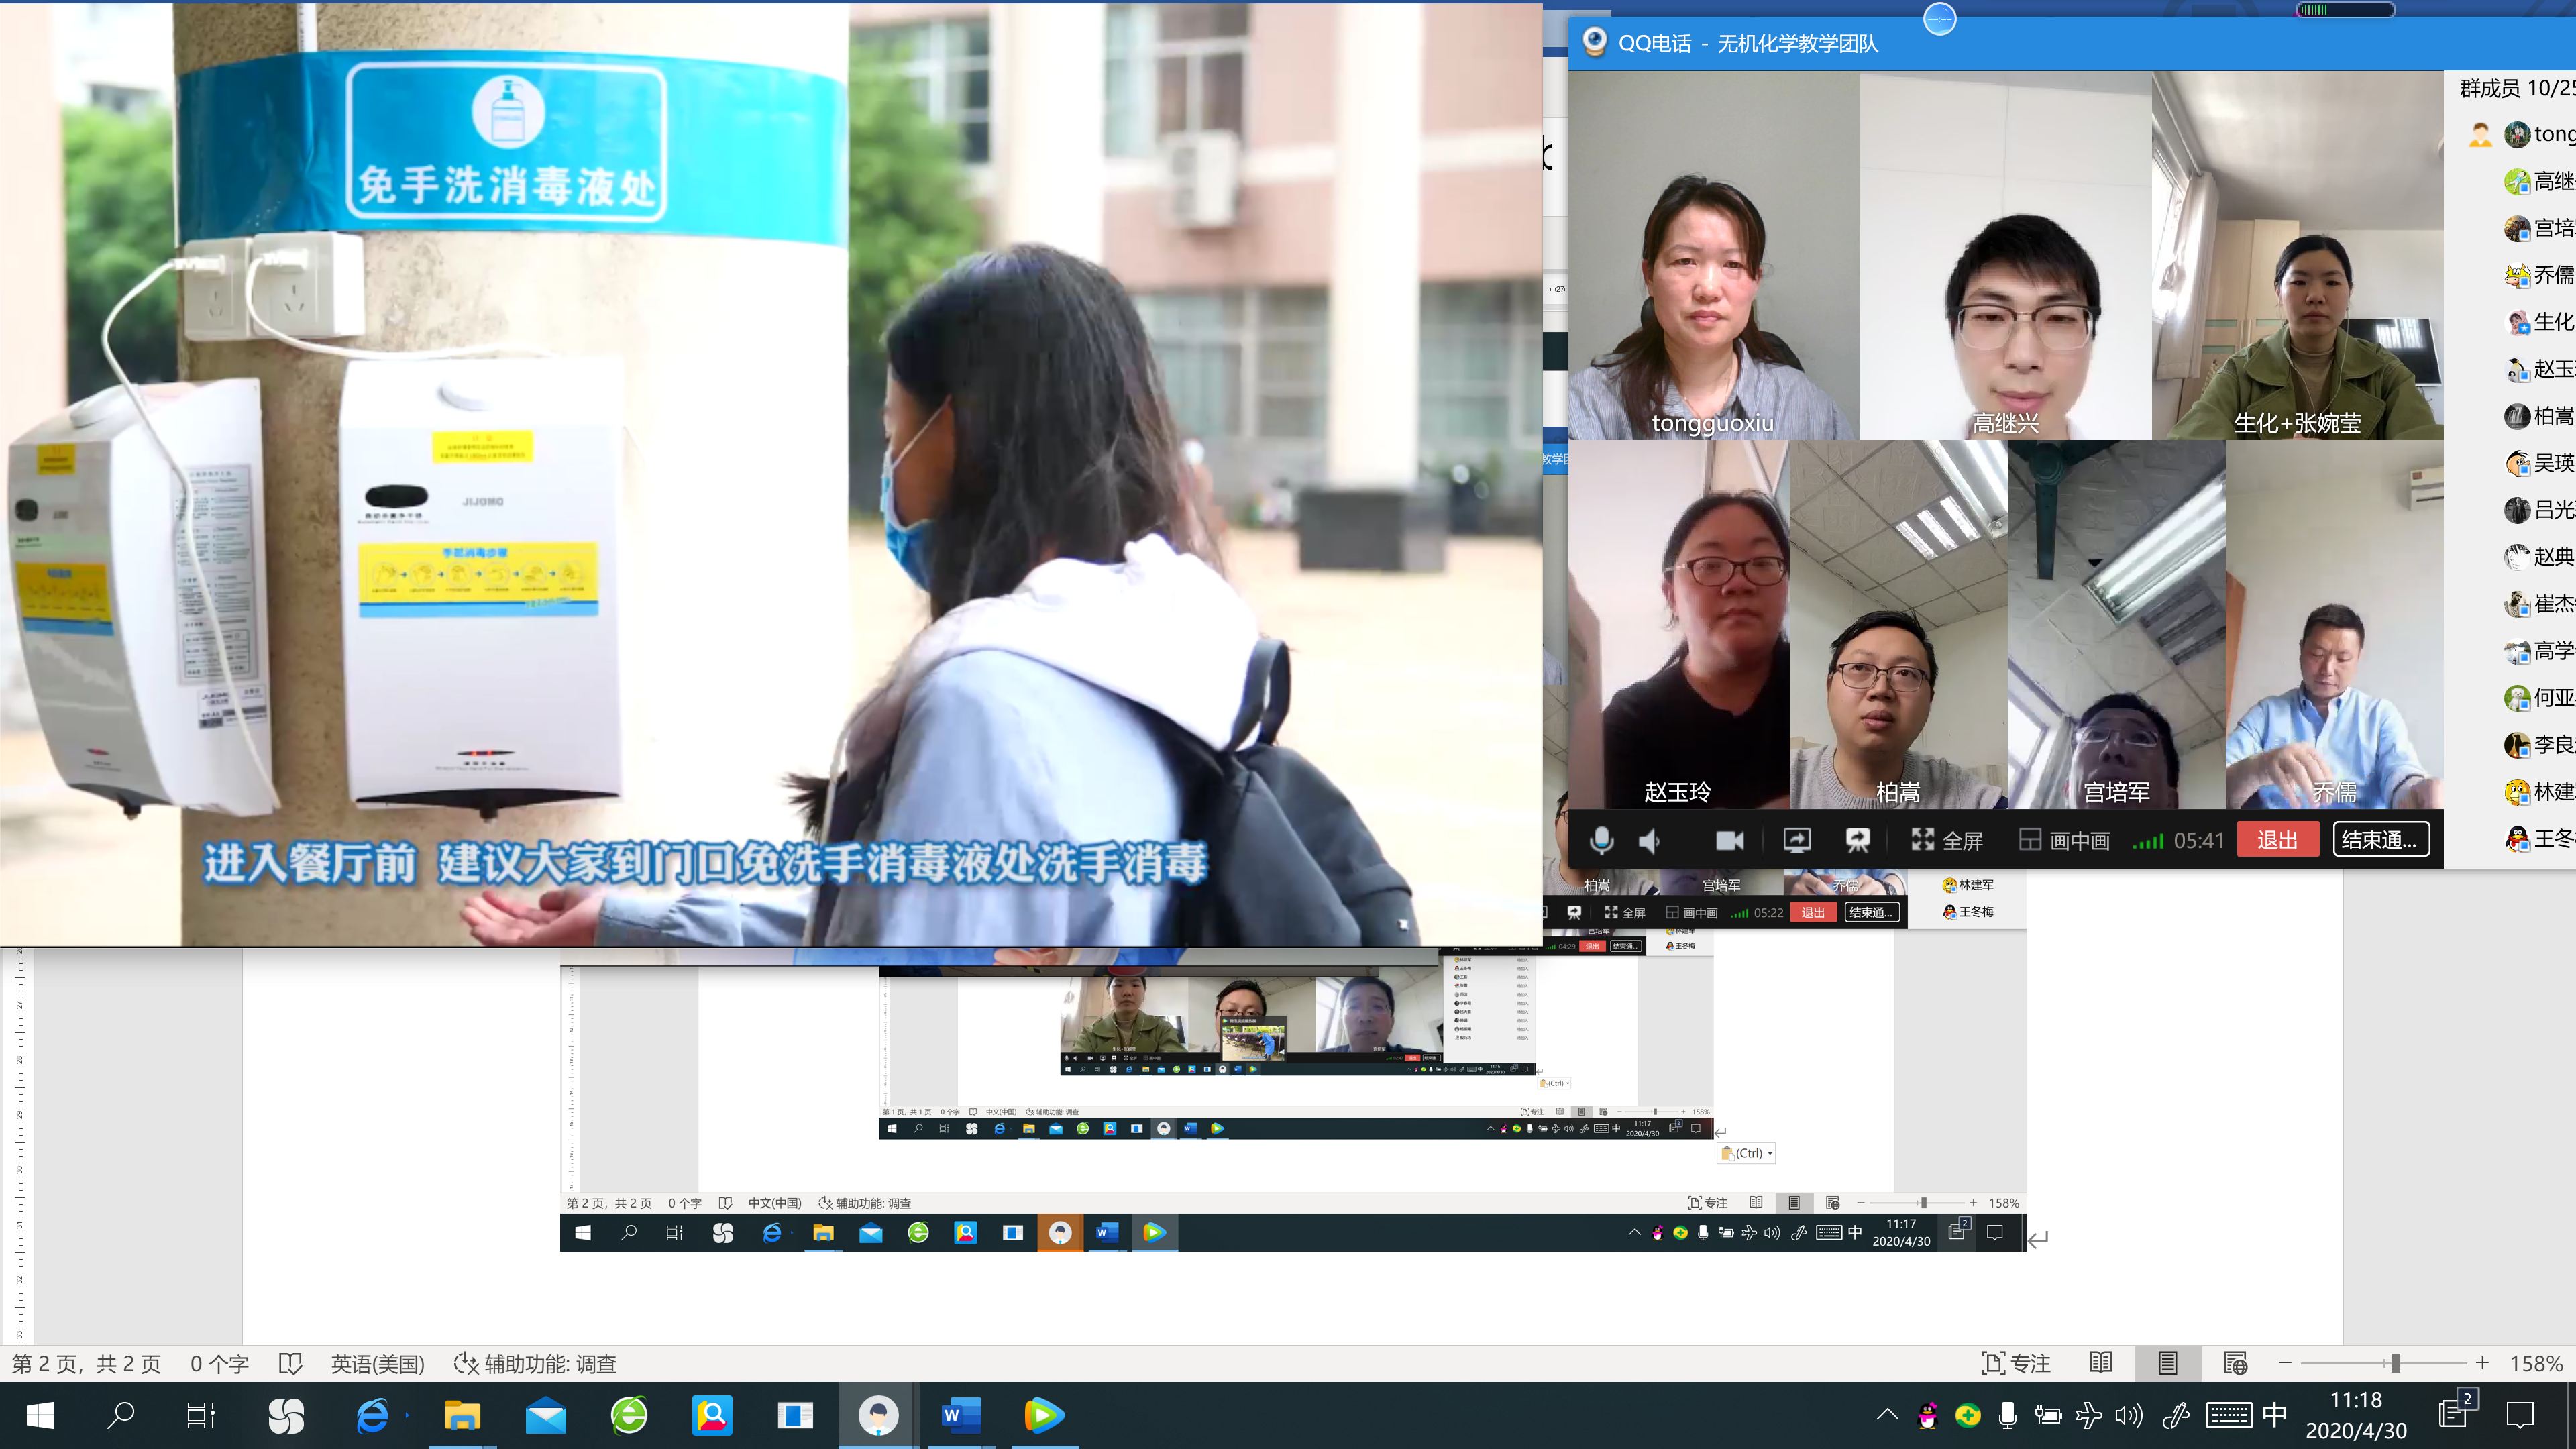Click word count 0 个字
The width and height of the screenshot is (2576, 1449).
pyautogui.click(x=219, y=1364)
